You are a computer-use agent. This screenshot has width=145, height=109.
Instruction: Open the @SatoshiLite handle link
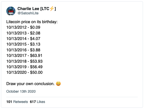click(x=28, y=13)
